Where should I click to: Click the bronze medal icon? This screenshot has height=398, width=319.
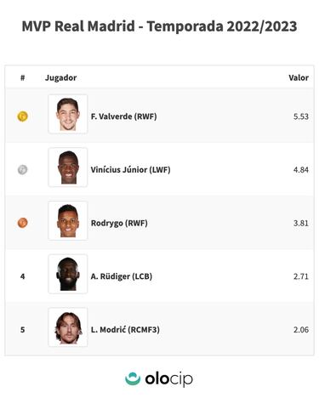point(23,223)
